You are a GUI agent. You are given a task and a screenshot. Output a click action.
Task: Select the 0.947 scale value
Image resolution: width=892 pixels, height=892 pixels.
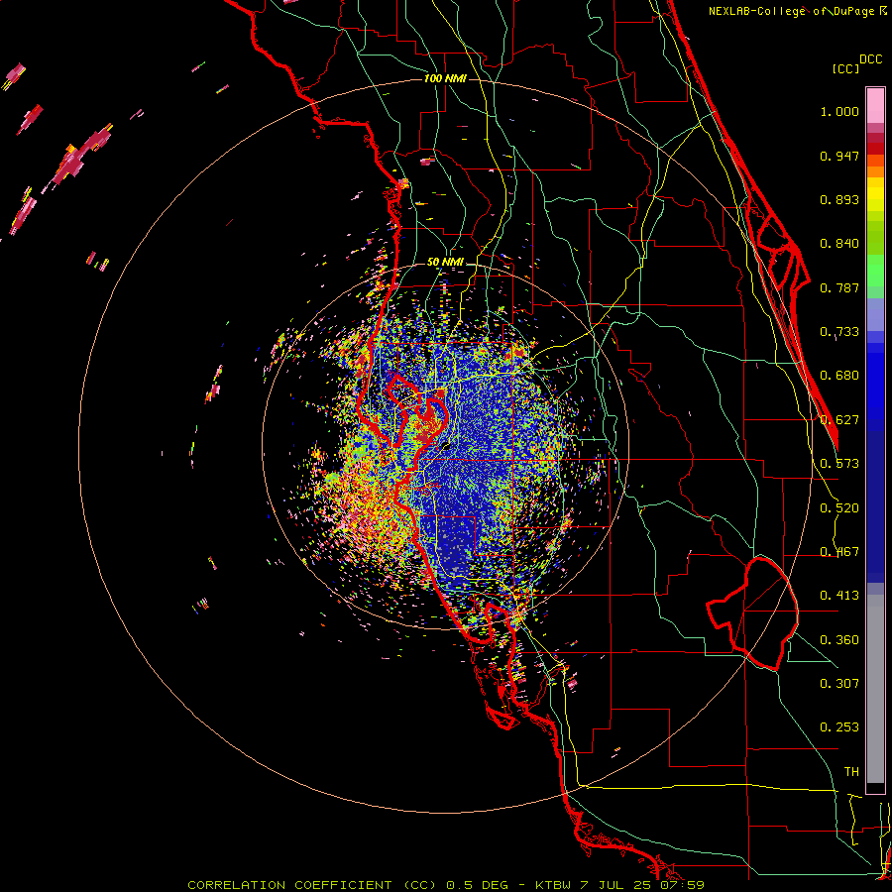839,156
